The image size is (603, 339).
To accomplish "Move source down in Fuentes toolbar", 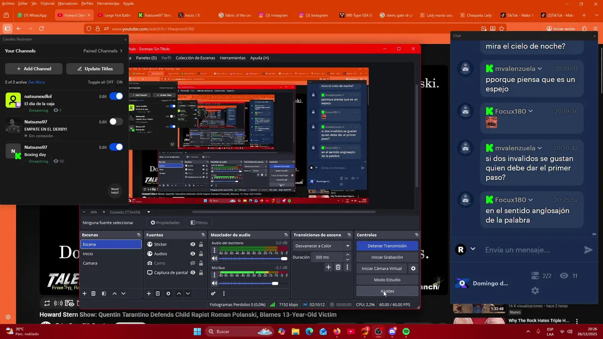I will tap(187, 293).
